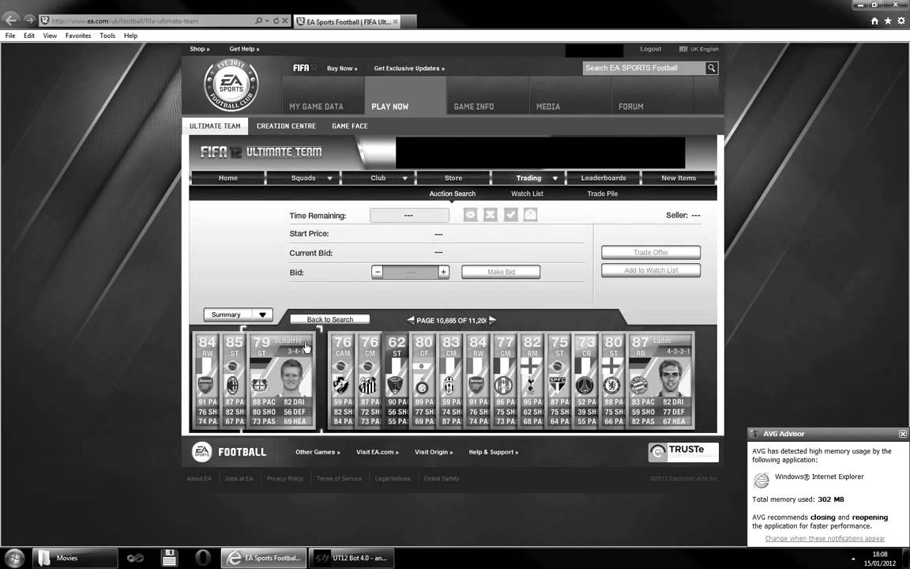This screenshot has width=910, height=569.
Task: Expand the Squads menu arrow
Action: click(329, 179)
